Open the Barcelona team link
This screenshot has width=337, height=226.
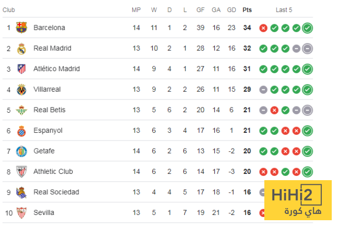(x=49, y=27)
